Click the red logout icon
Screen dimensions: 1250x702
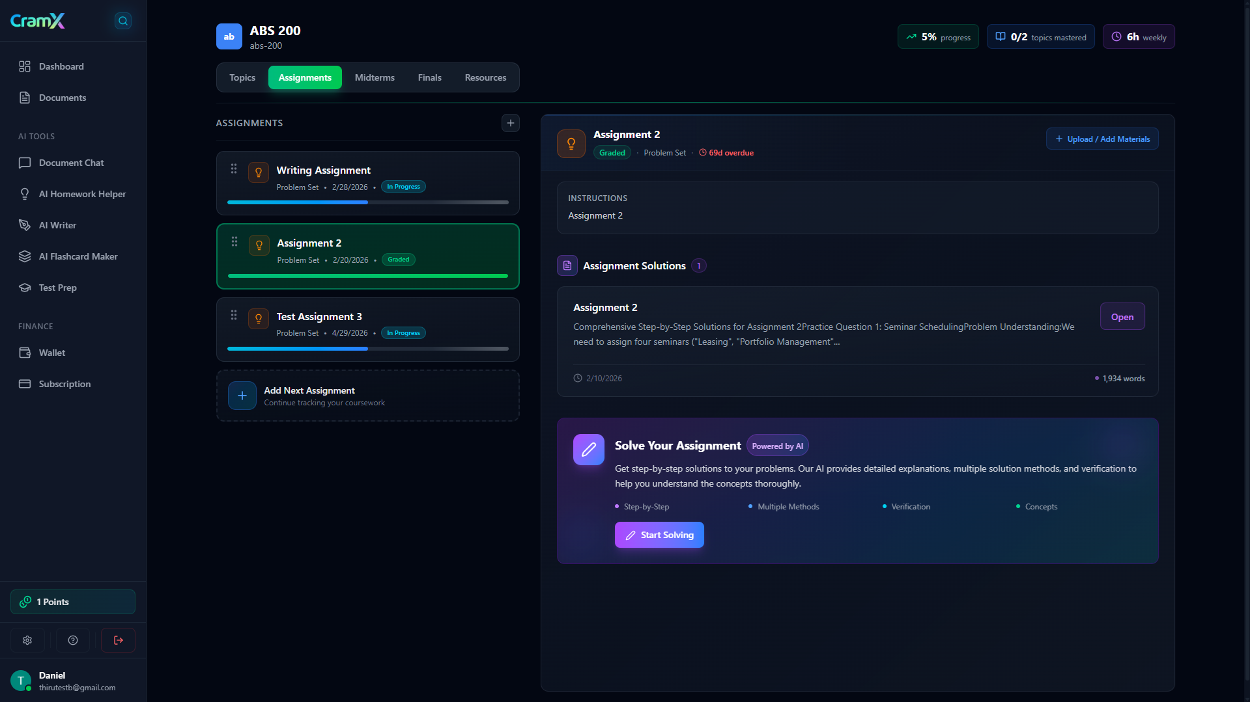click(119, 640)
